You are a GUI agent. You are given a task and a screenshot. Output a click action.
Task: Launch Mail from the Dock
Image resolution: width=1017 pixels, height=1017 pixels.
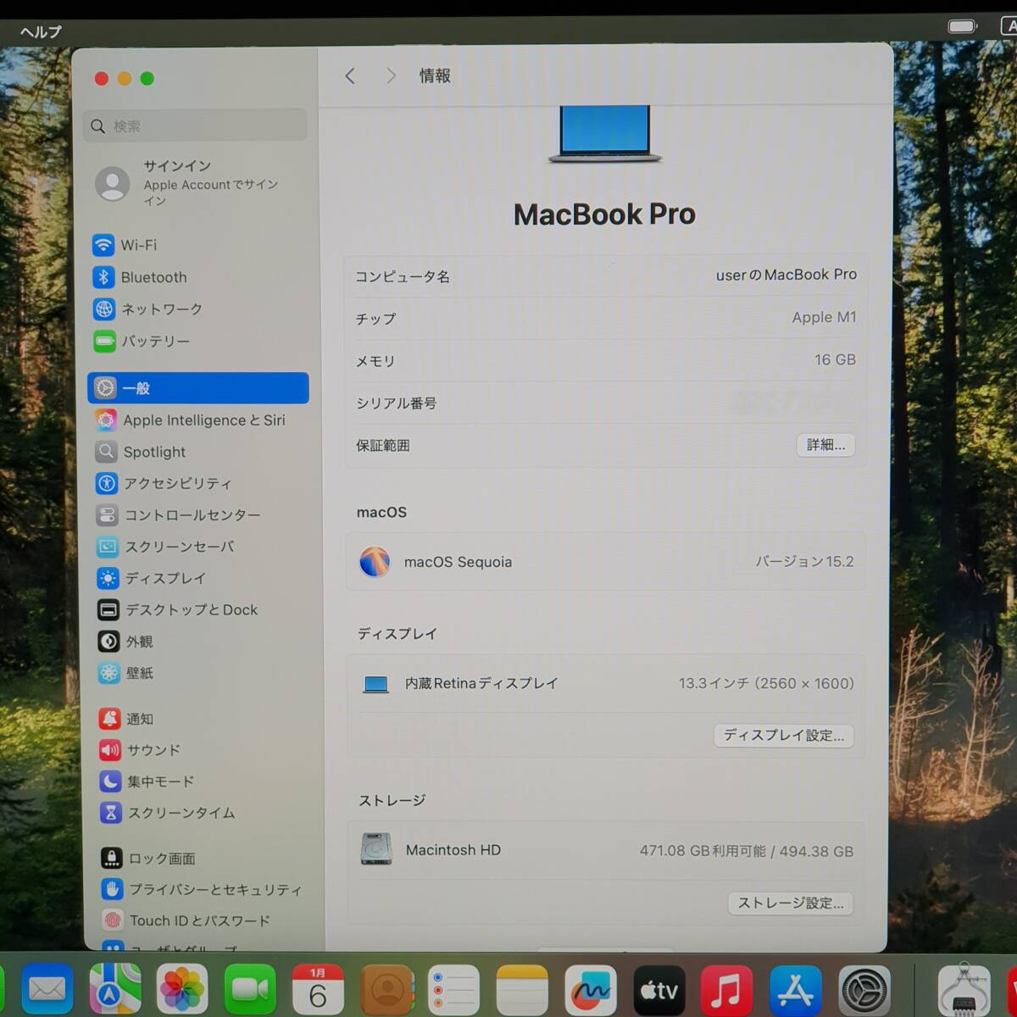47,989
